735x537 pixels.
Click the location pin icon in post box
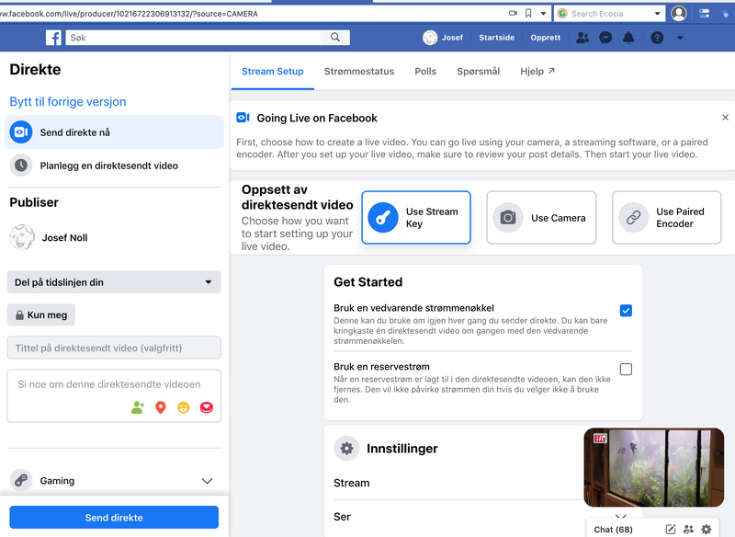point(161,407)
